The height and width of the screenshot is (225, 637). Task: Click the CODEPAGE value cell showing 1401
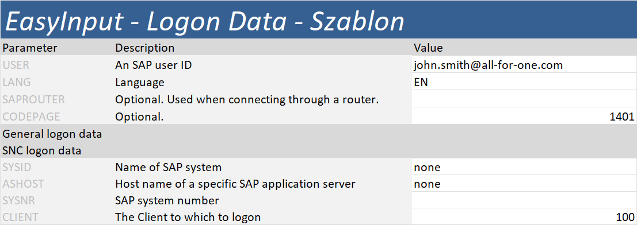524,116
